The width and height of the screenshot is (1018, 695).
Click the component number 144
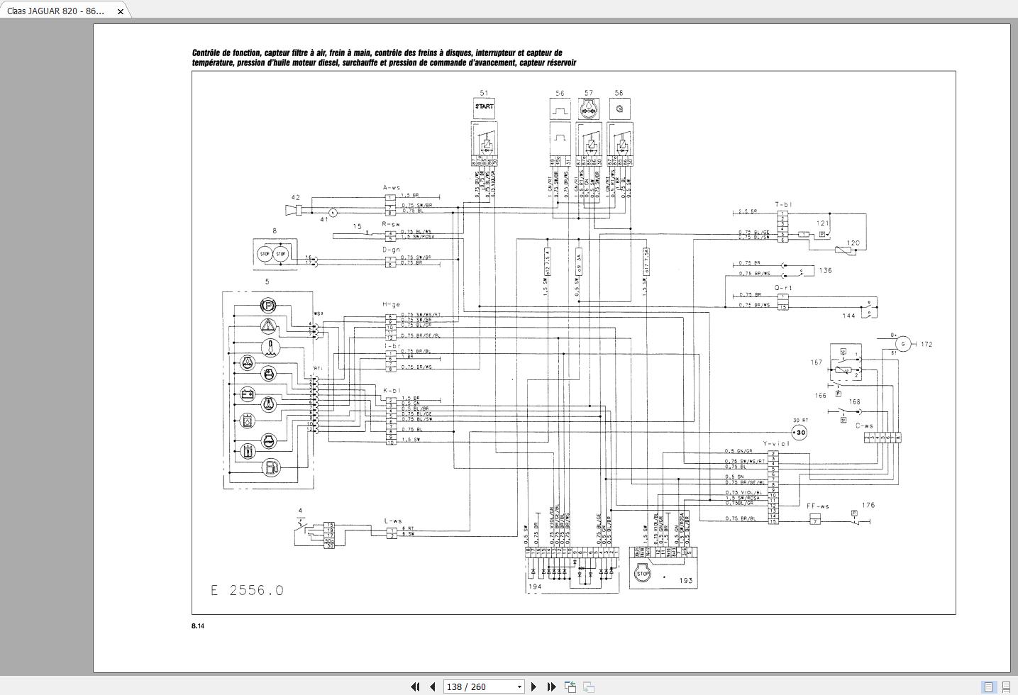848,316
